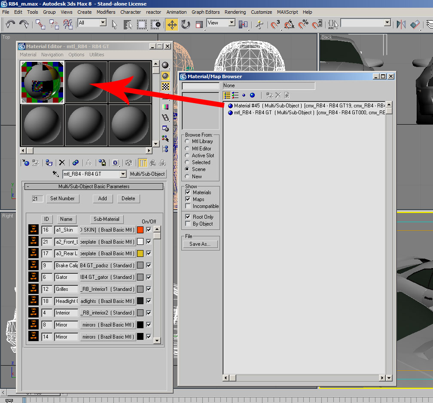Click the Set Number button
433x403 pixels.
click(62, 198)
